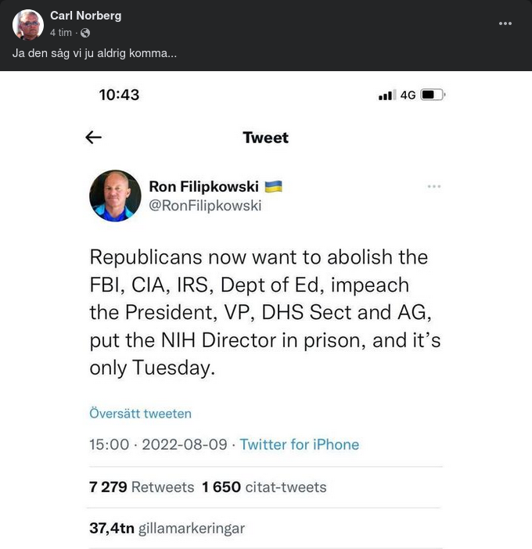
Task: Click "Översätt tweeten" to translate
Action: [x=140, y=414]
